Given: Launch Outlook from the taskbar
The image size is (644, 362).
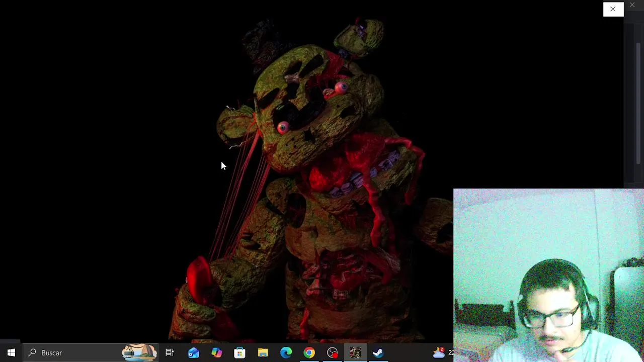Looking at the screenshot, I should coord(194,352).
